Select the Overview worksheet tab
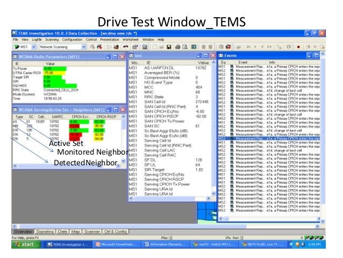Viewport: 343px width, 258px height. (x=23, y=232)
